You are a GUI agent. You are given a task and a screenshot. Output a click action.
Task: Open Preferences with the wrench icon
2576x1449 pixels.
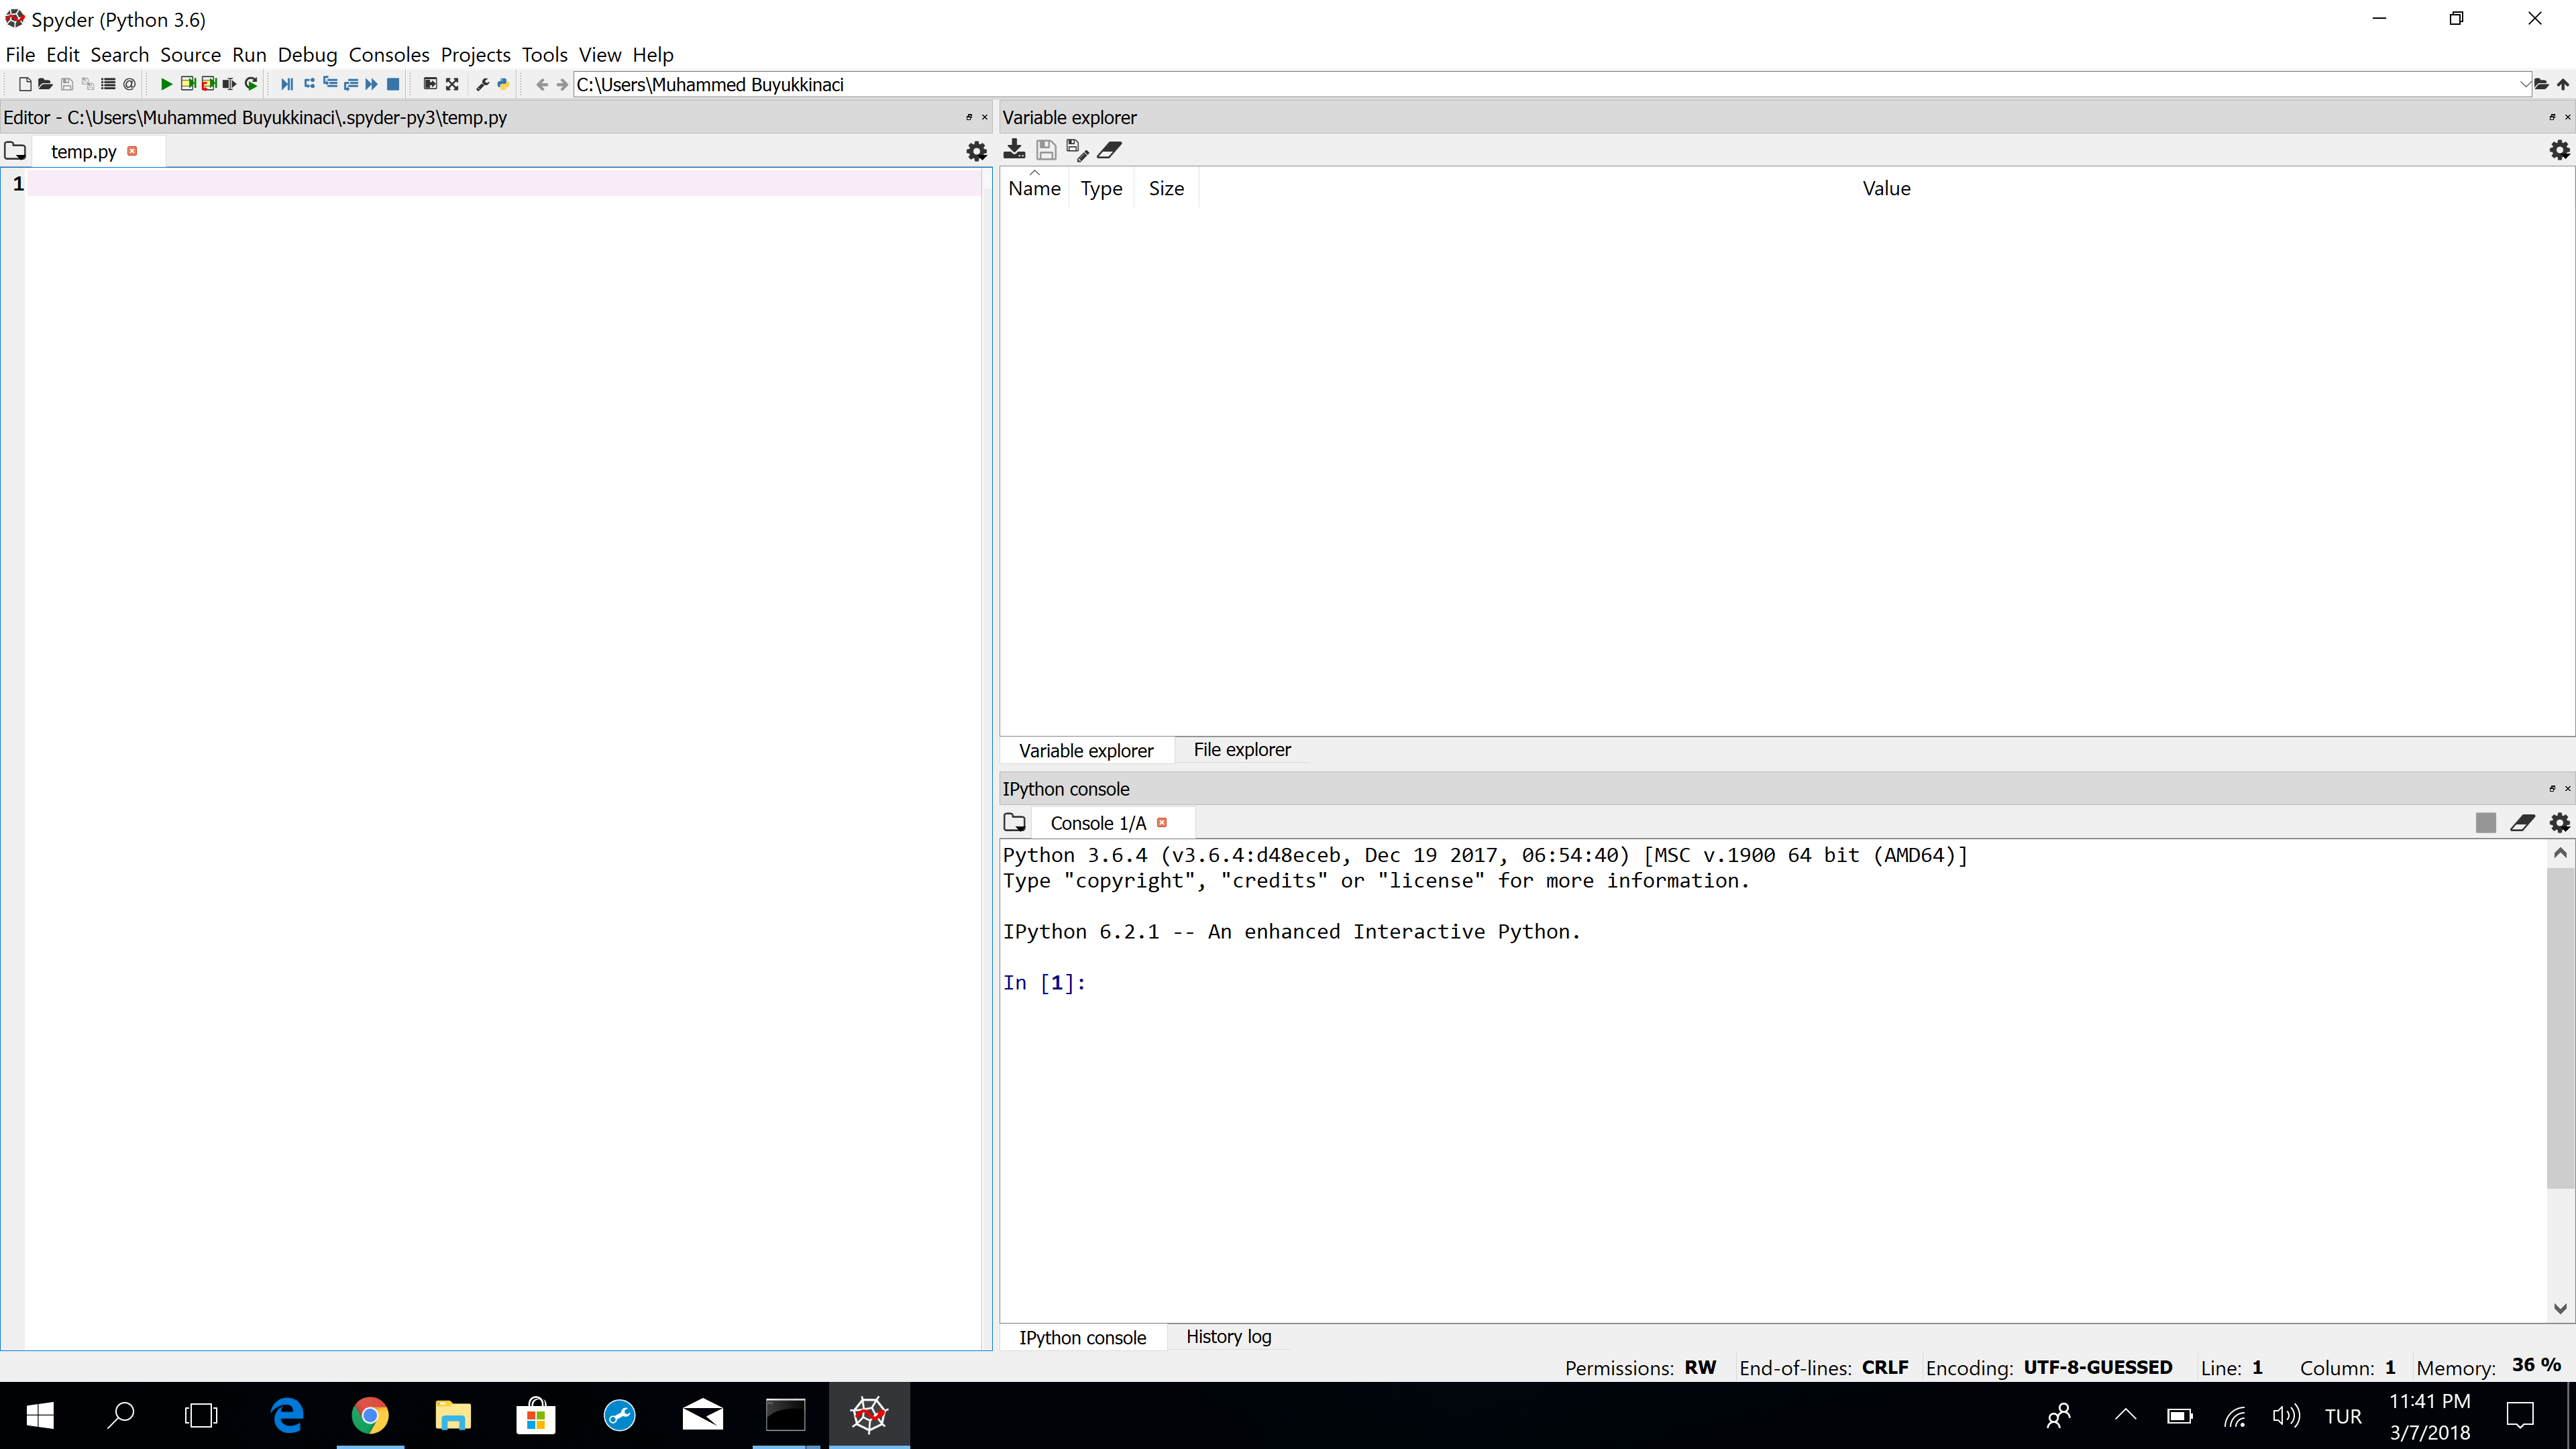click(x=483, y=85)
